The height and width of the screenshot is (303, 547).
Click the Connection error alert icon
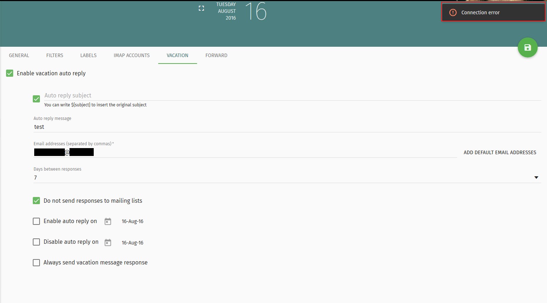click(x=453, y=12)
